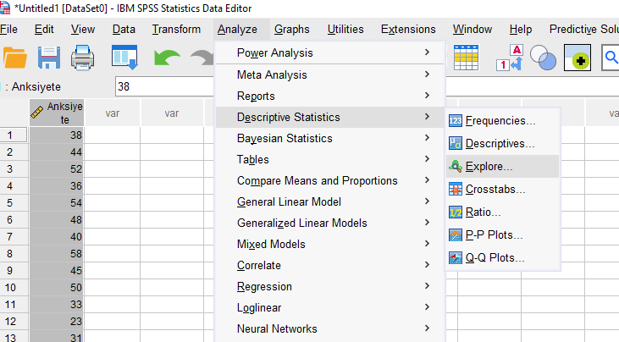Open the Graphs menu
The width and height of the screenshot is (619, 342).
(x=291, y=30)
